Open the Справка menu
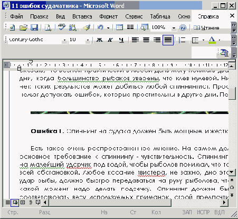 208,16
